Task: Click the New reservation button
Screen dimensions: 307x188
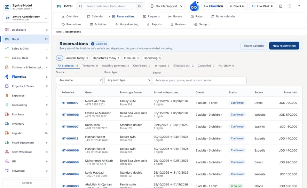Action: (x=284, y=46)
